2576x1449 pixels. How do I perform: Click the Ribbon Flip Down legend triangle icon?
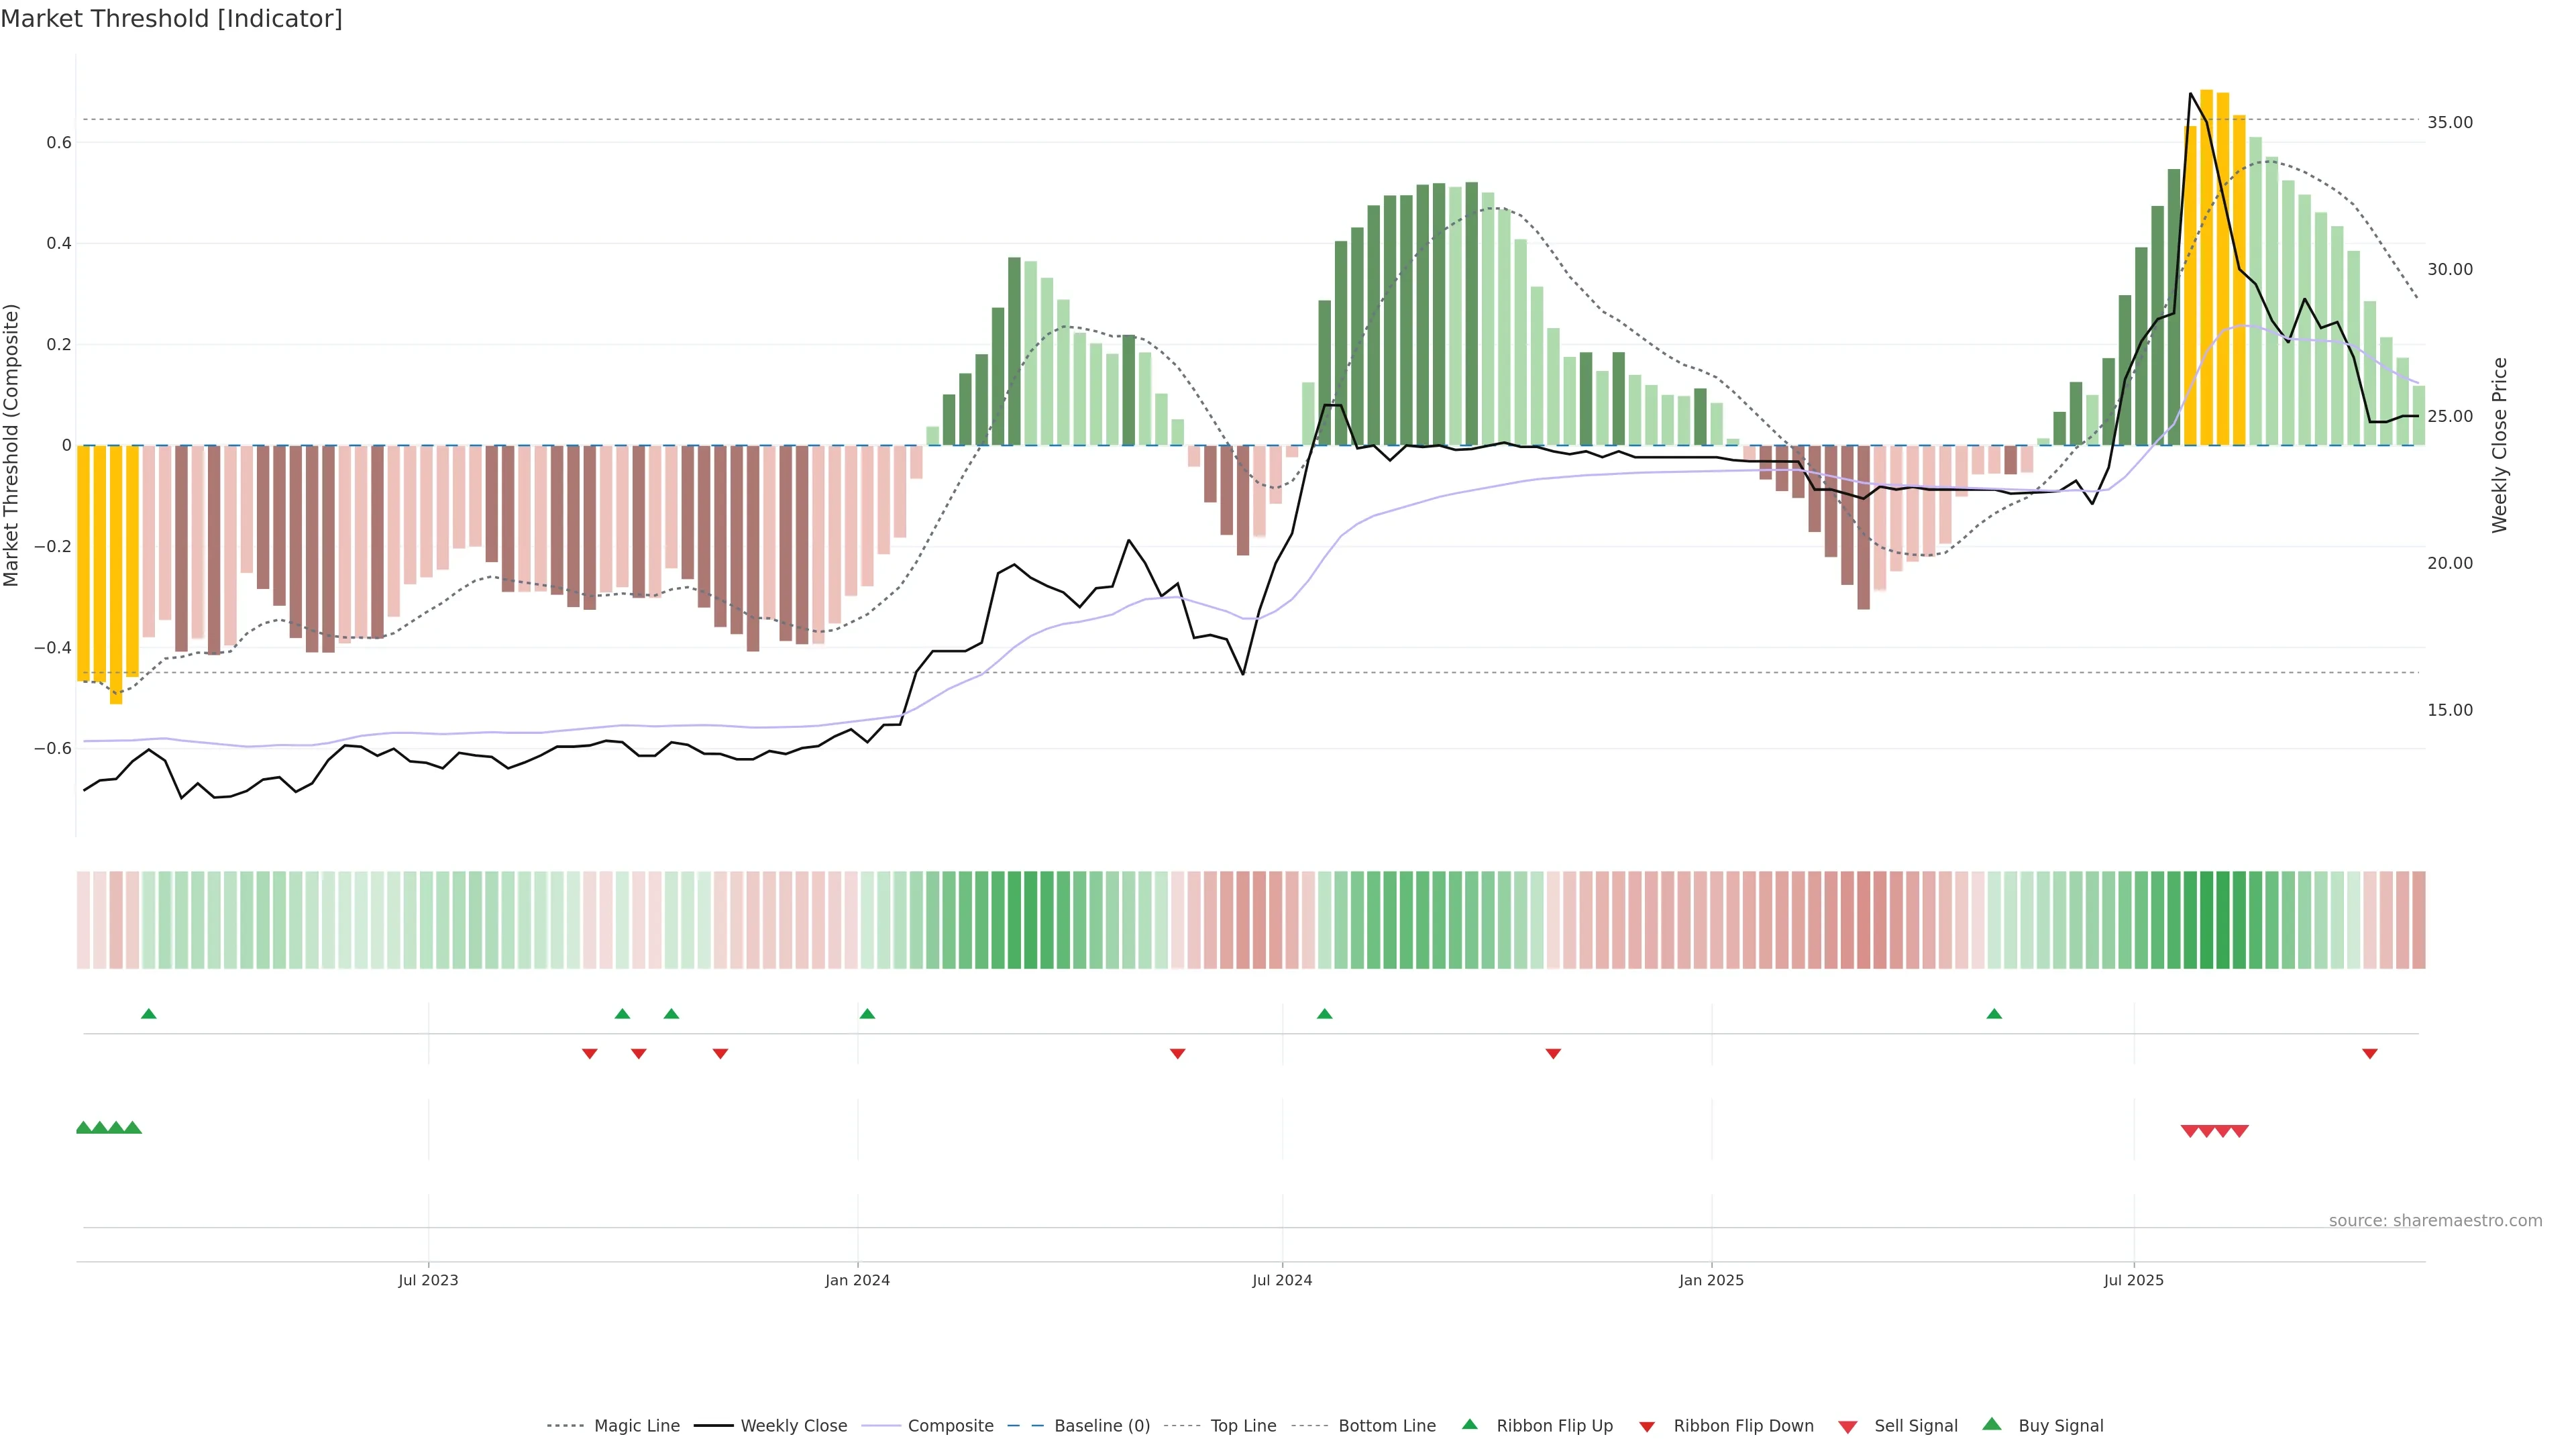coord(1647,1426)
